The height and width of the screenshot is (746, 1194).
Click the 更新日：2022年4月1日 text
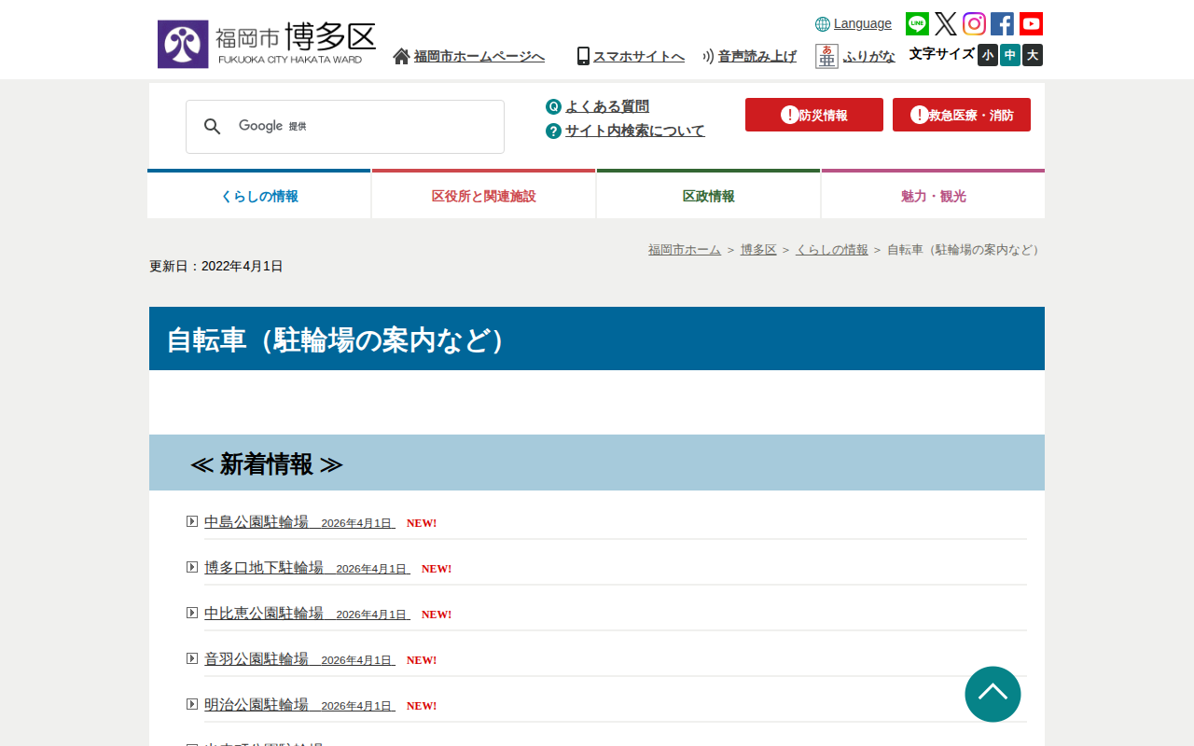coord(216,267)
